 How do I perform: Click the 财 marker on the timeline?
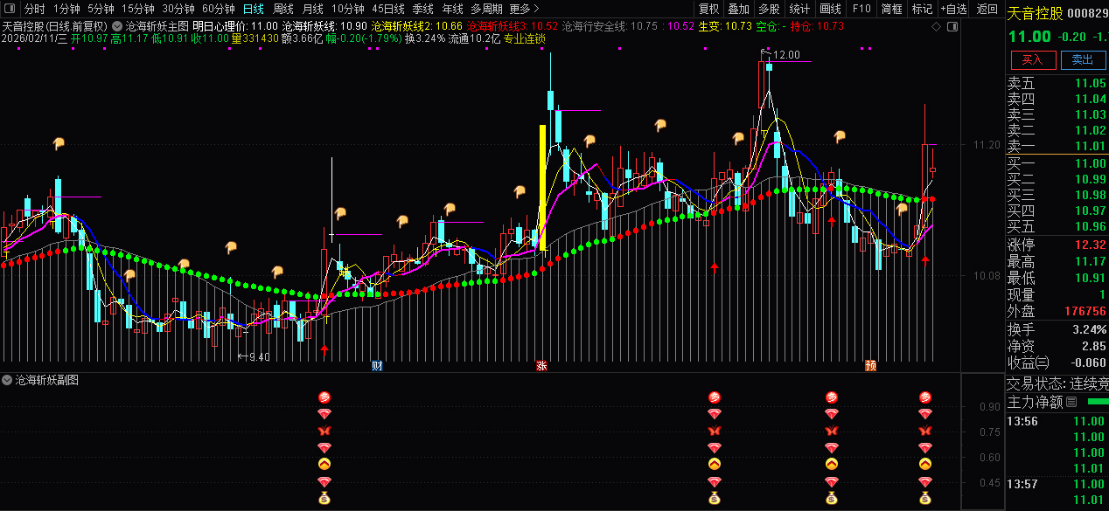click(377, 365)
